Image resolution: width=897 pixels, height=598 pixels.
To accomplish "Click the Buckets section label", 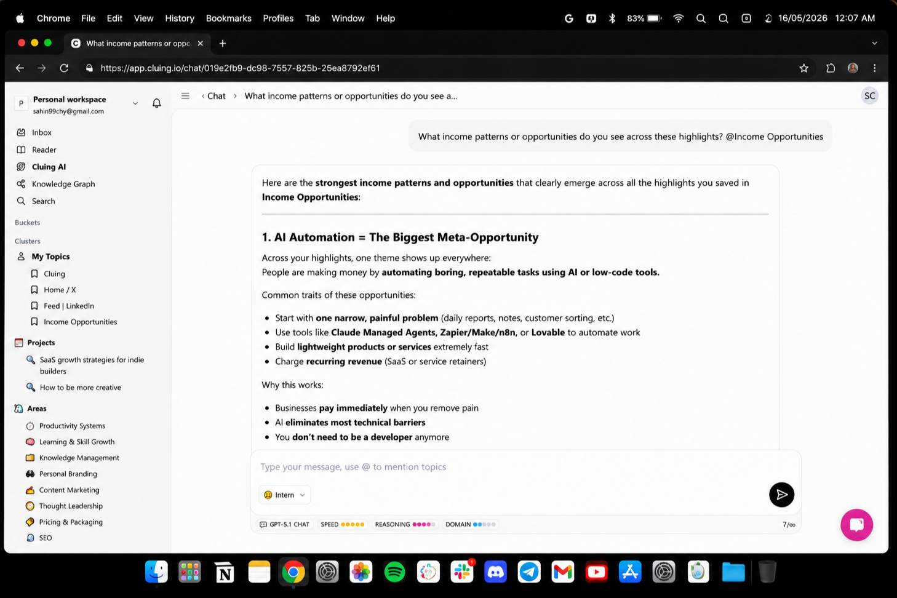I will (x=27, y=223).
